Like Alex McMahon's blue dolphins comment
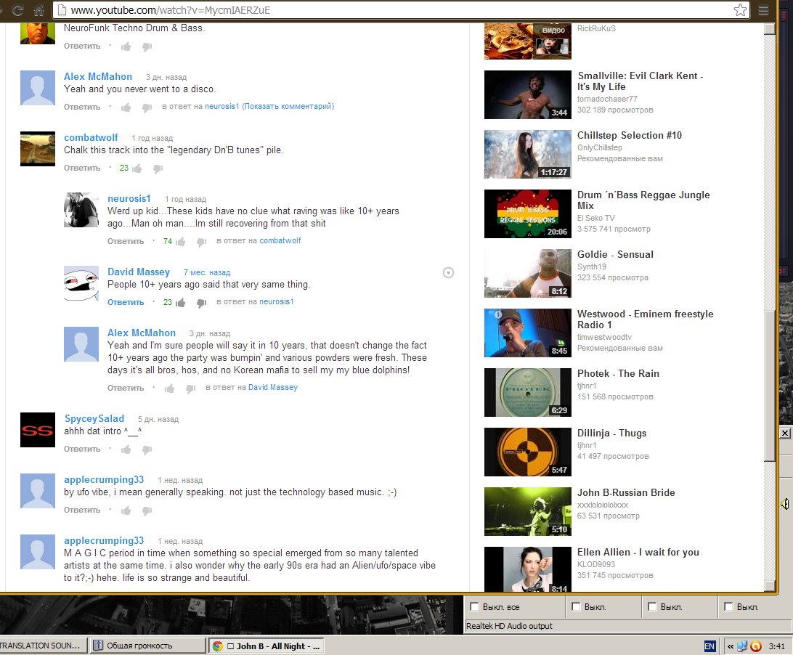The image size is (793, 655). (169, 388)
